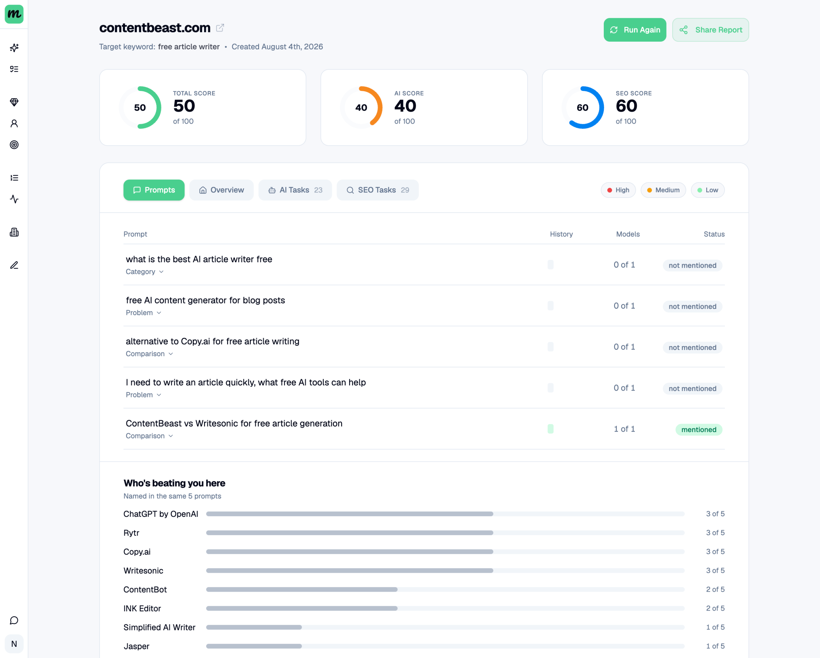Open the chat bubble icon in sidebar
The width and height of the screenshot is (820, 658).
pyautogui.click(x=14, y=620)
